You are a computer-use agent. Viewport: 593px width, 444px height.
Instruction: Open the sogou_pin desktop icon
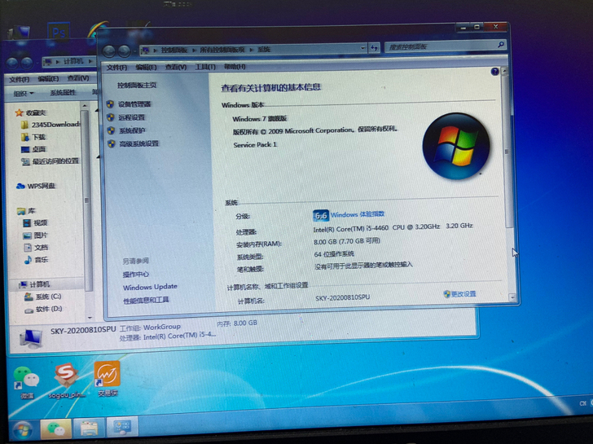(67, 380)
